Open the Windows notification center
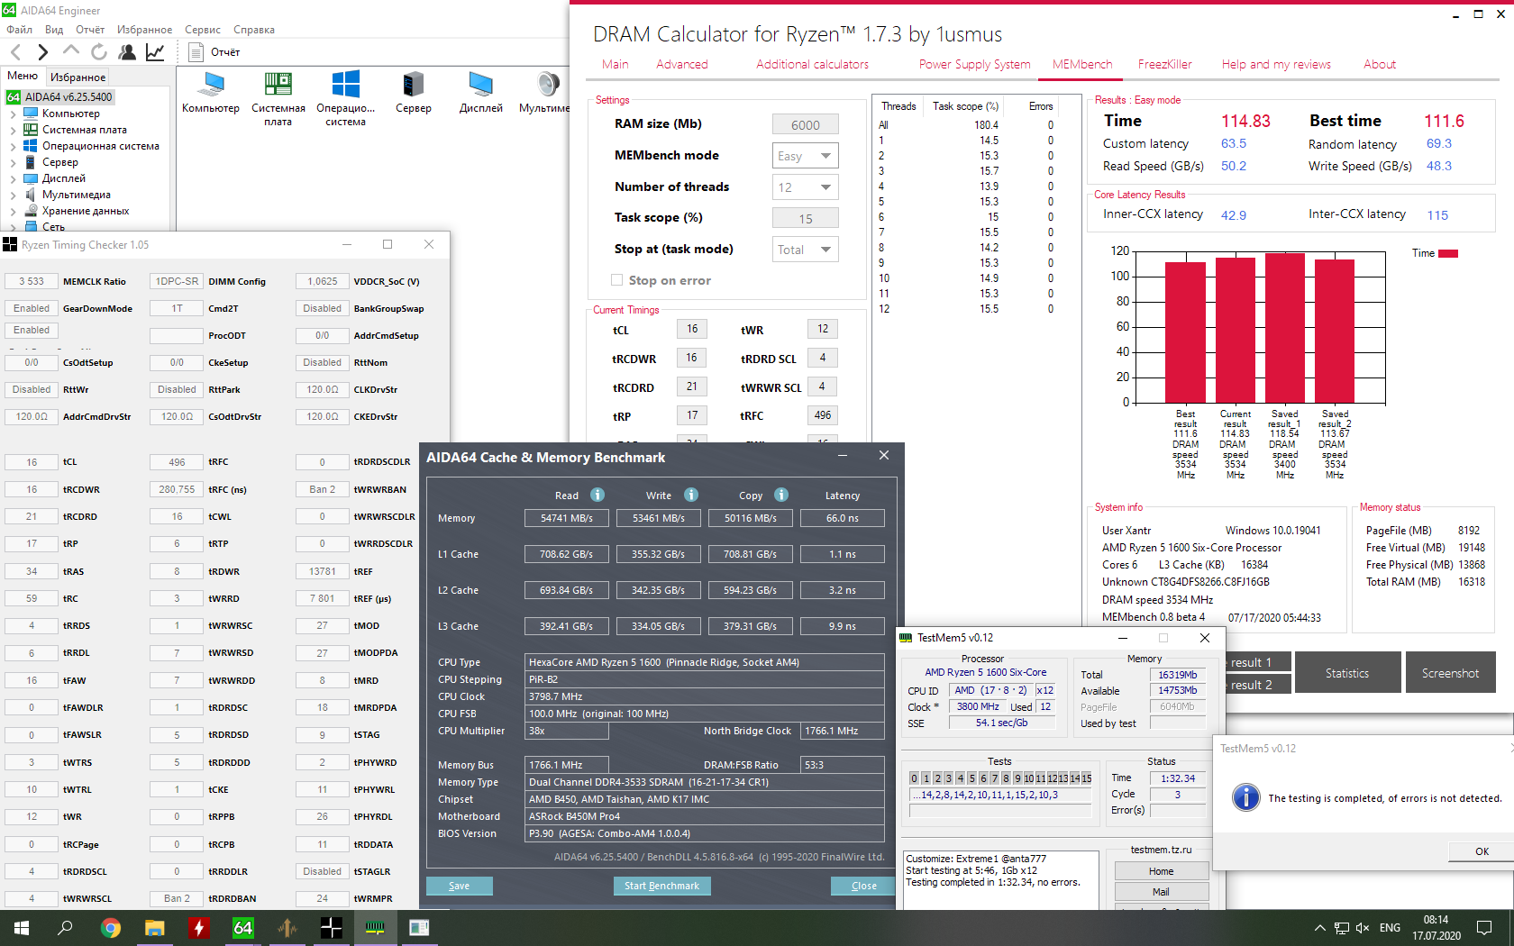Viewport: 1514px width, 946px height. [1484, 928]
